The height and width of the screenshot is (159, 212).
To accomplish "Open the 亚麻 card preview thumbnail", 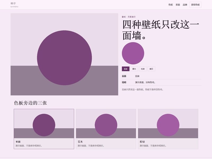I will 44,123.
